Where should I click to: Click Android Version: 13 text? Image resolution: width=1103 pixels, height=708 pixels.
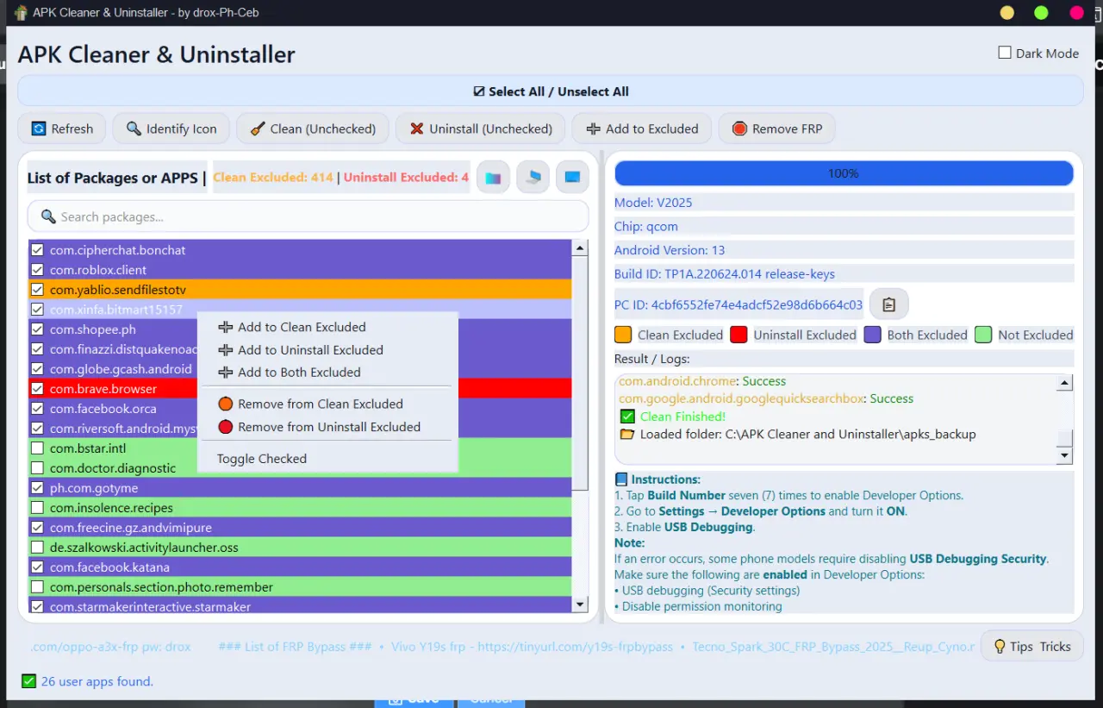click(x=670, y=250)
